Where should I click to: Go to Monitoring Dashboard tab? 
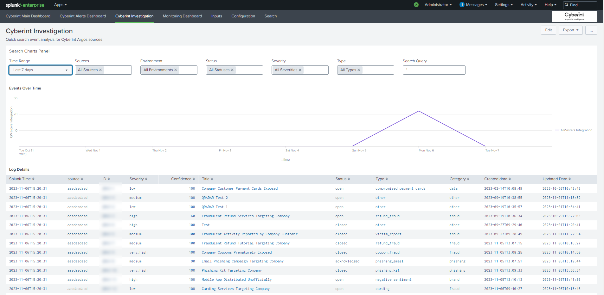coord(182,16)
